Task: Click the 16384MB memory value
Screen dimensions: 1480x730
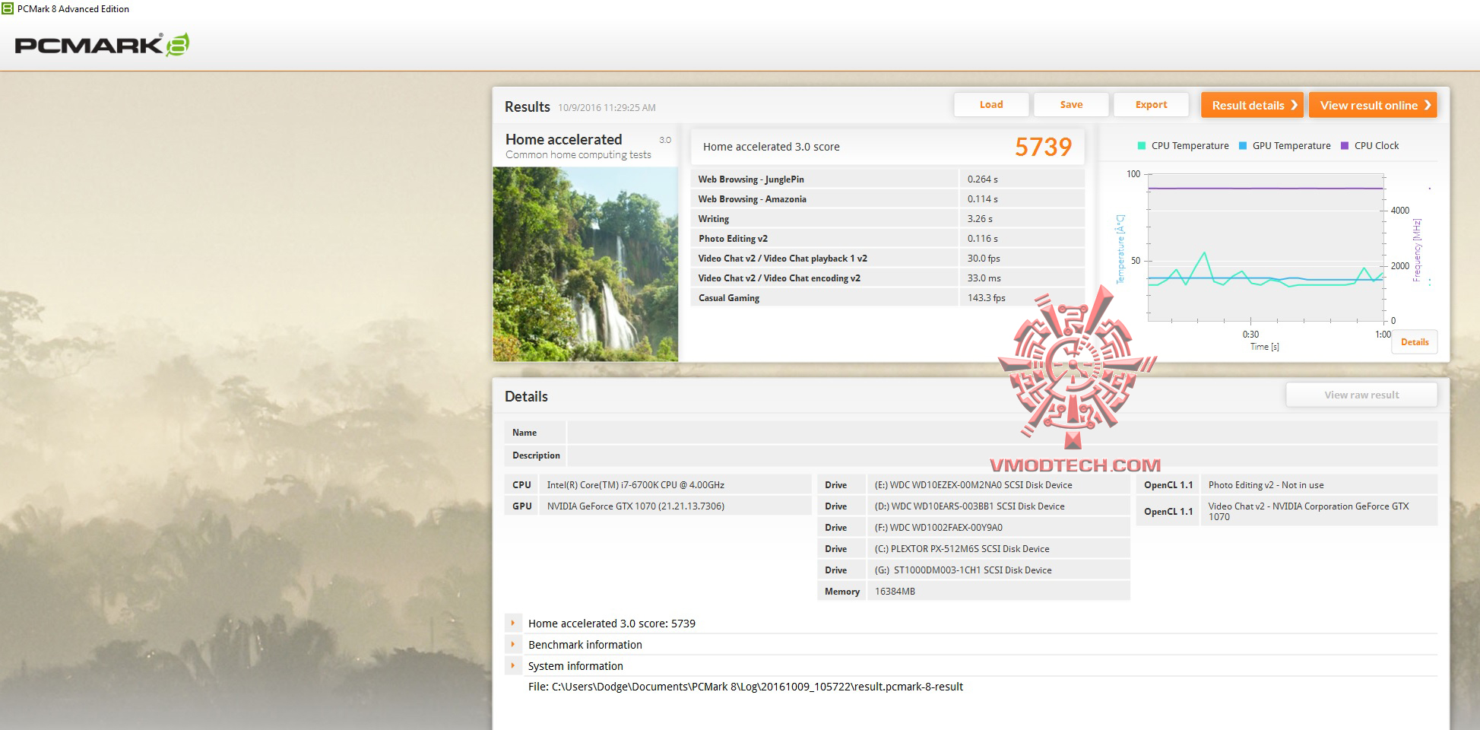Action: [x=895, y=592]
